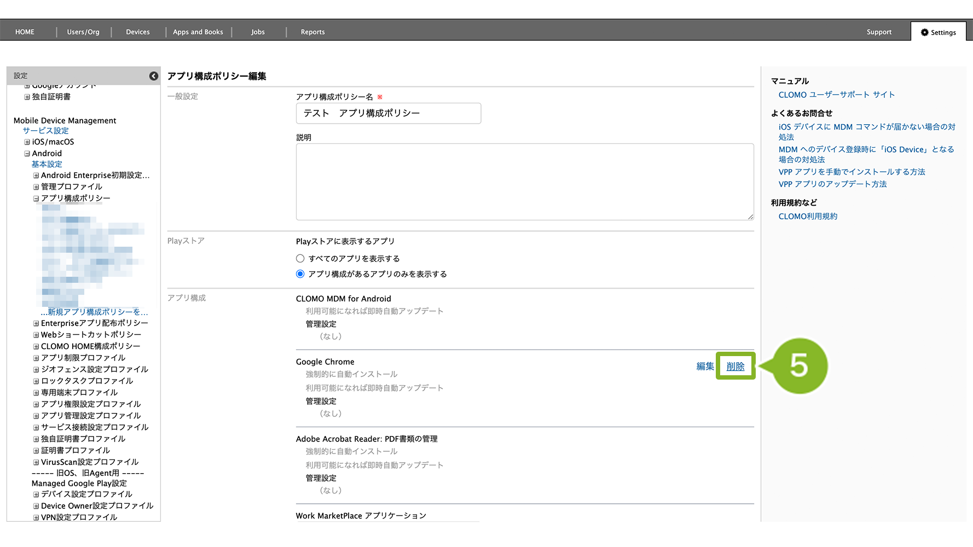
Task: Expand the 管理プロファイル plus icon
Action: 36,187
